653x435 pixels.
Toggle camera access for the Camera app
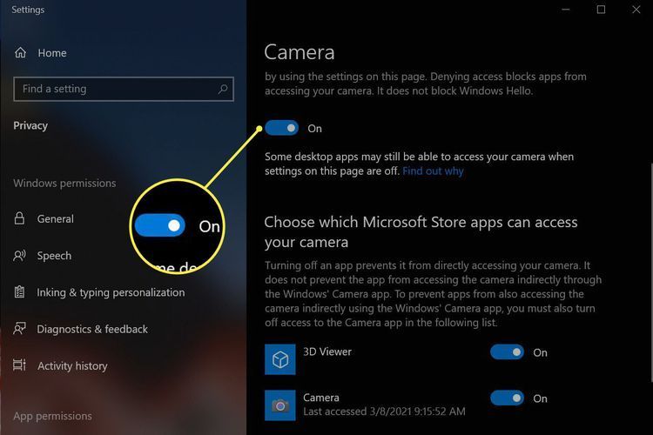click(507, 398)
